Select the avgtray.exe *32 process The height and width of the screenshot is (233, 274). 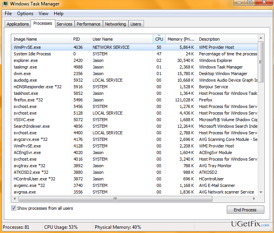pyautogui.click(x=135, y=166)
